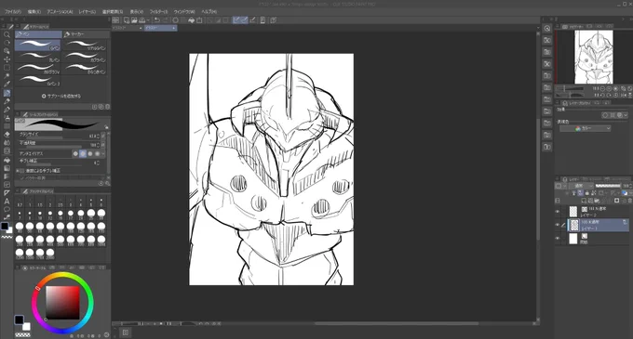The width and height of the screenshot is (633, 339).
Task: Click the Navigator canvas thumbnail
Action: (x=594, y=57)
